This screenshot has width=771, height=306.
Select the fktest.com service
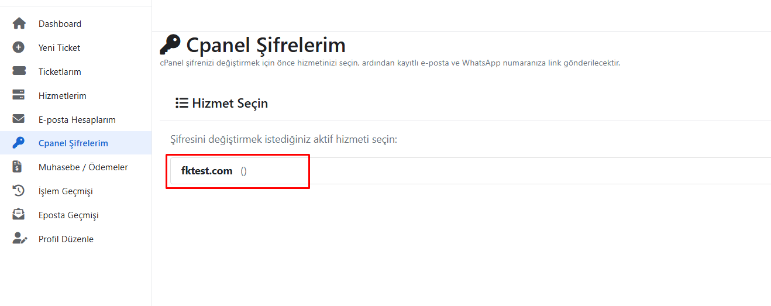[207, 171]
